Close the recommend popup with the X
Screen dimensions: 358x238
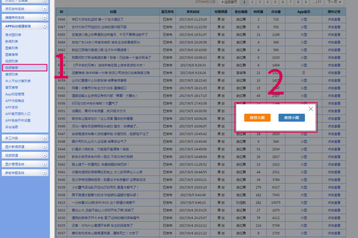coord(310,108)
